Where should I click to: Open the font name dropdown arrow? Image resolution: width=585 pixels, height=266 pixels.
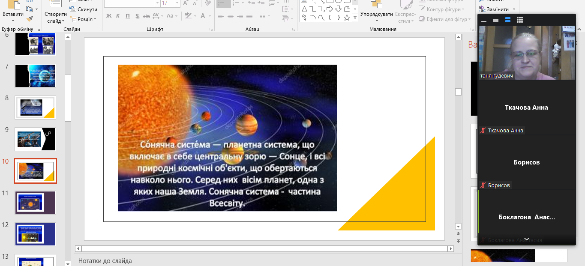pyautogui.click(x=157, y=3)
